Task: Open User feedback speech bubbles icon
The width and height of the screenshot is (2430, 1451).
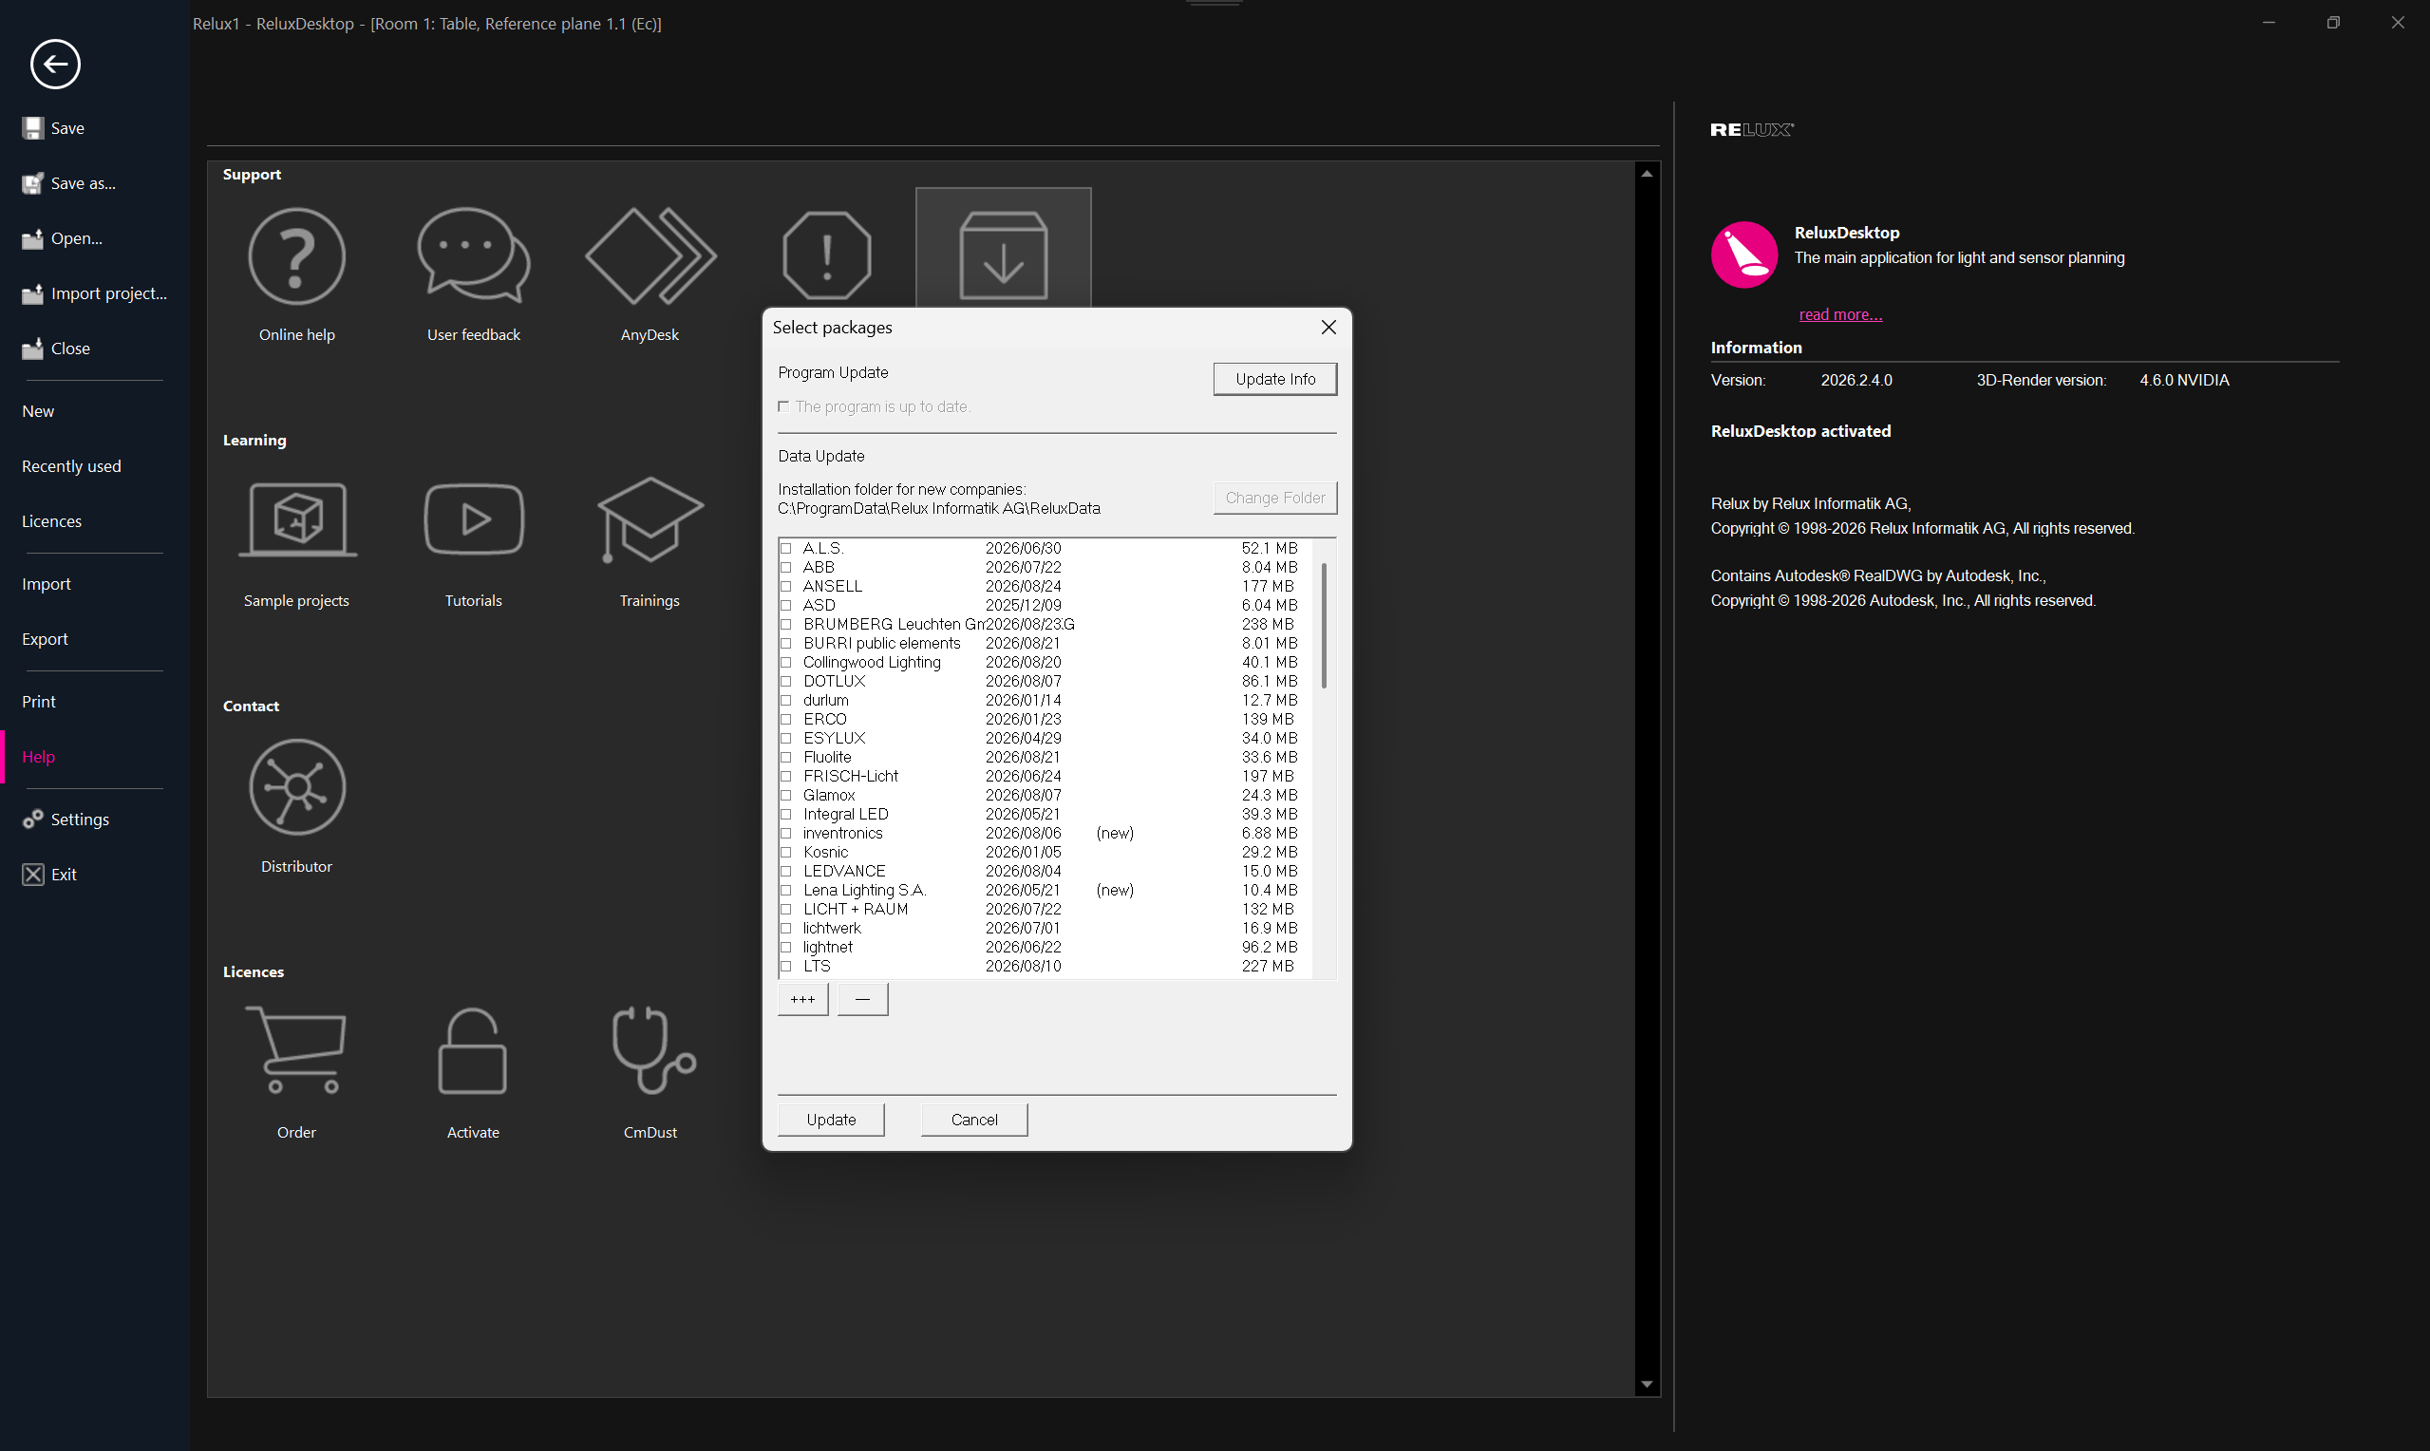Action: click(473, 255)
